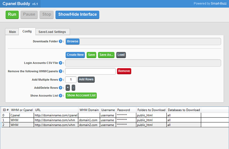Click the Password column header

tap(126, 110)
